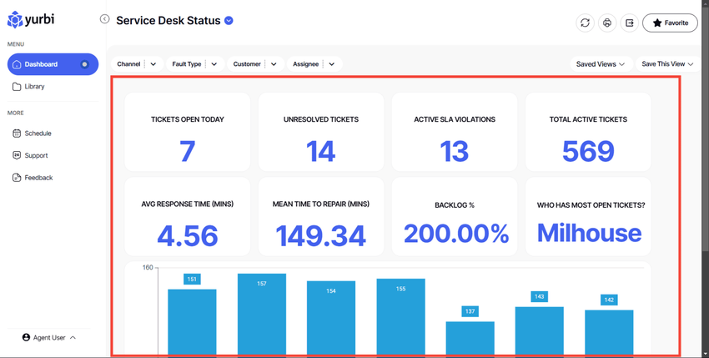Click the name Milhouse
Screen dimensions: 709x358
click(589, 233)
